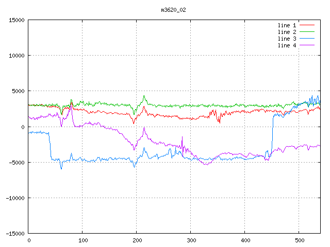
Task: Click the 5000 y-axis tick label
Action: pos(18,91)
